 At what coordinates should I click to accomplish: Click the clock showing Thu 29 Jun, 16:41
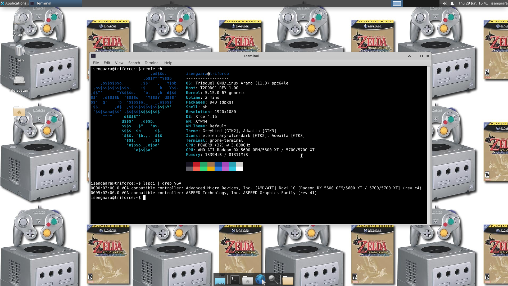pyautogui.click(x=473, y=3)
